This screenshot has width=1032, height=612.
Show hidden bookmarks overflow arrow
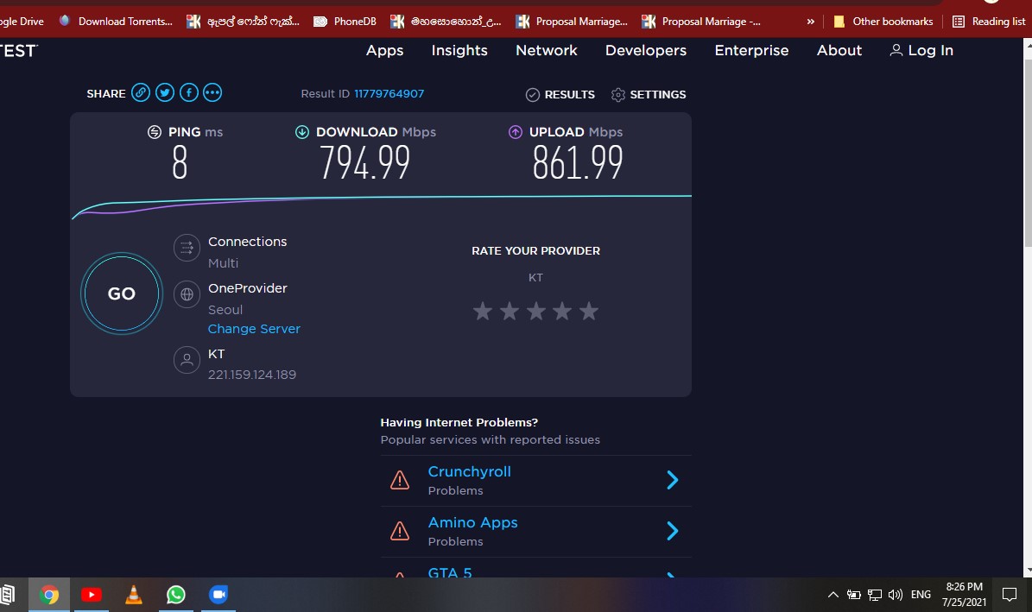point(810,22)
